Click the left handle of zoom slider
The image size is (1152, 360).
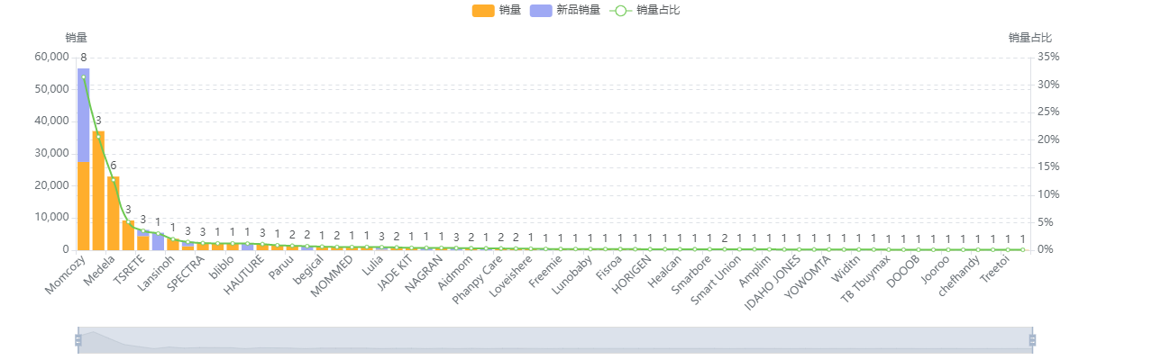[x=78, y=339]
